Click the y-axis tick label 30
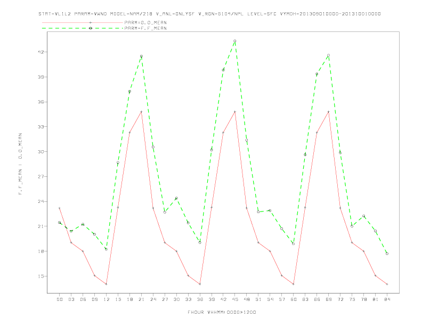This screenshot has height=326, width=422. (x=41, y=152)
